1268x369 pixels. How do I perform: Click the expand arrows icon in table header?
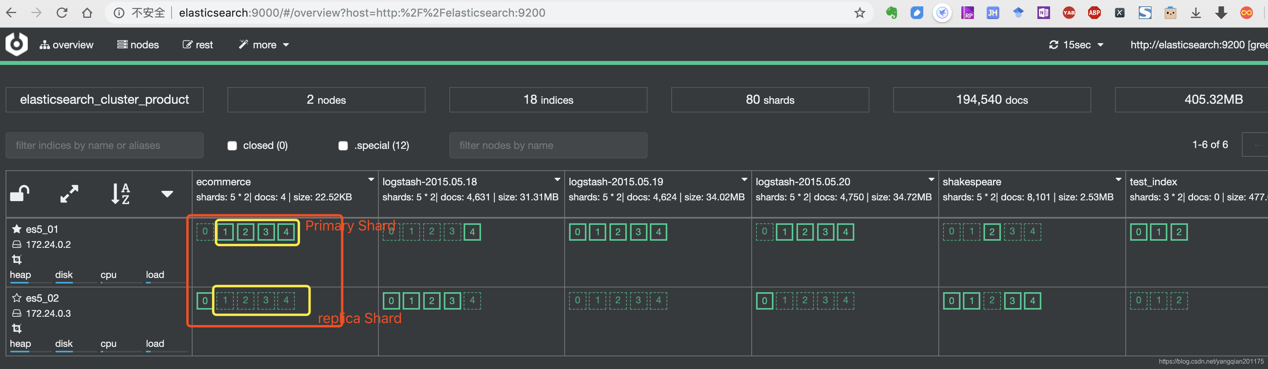(x=69, y=194)
